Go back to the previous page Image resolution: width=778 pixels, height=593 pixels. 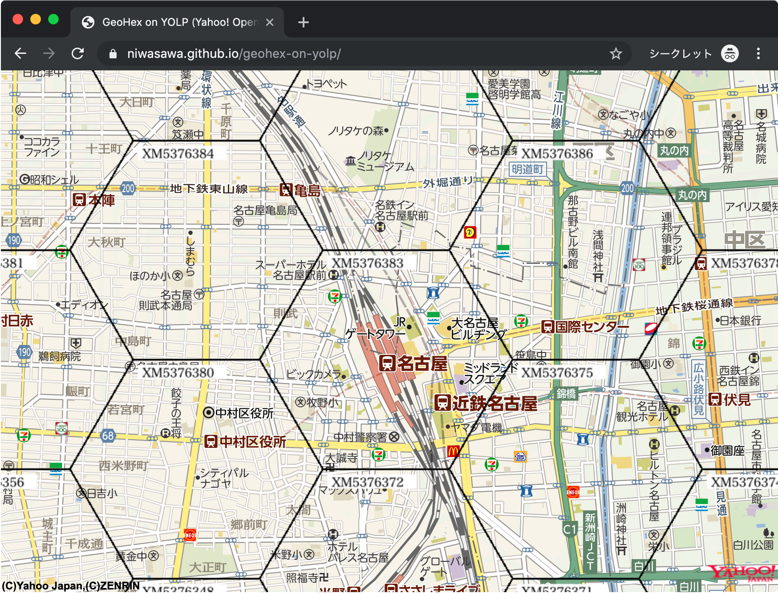[x=20, y=54]
